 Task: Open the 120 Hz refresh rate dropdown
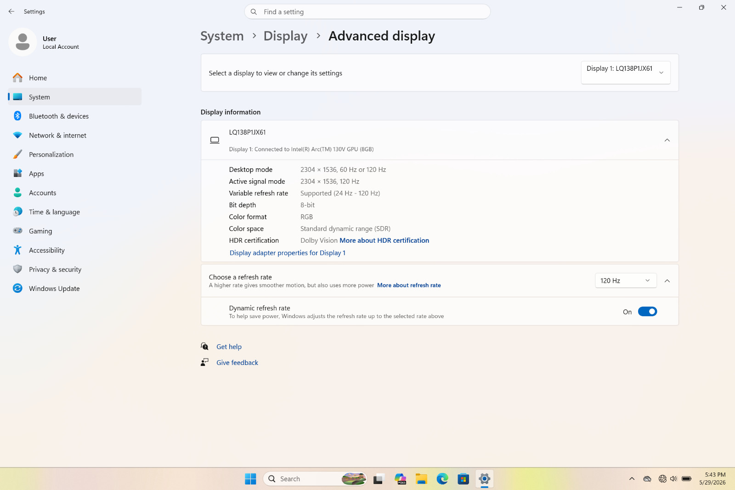[626, 280]
